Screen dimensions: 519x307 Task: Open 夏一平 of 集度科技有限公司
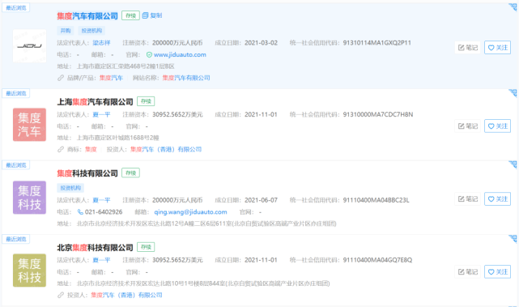click(101, 200)
